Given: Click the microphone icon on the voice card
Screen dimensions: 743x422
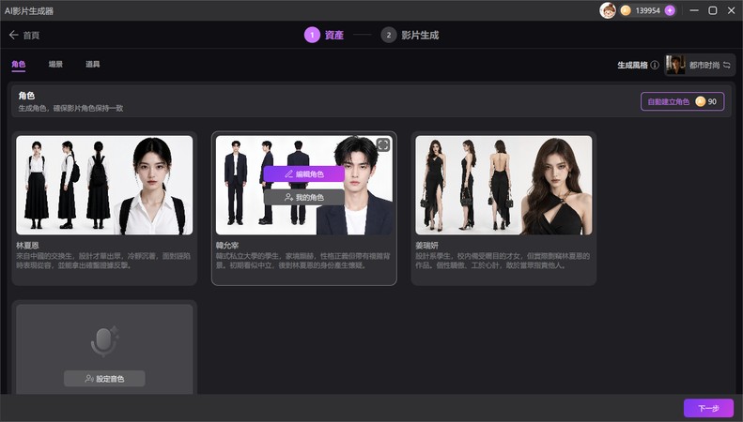Looking at the screenshot, I should pos(104,341).
